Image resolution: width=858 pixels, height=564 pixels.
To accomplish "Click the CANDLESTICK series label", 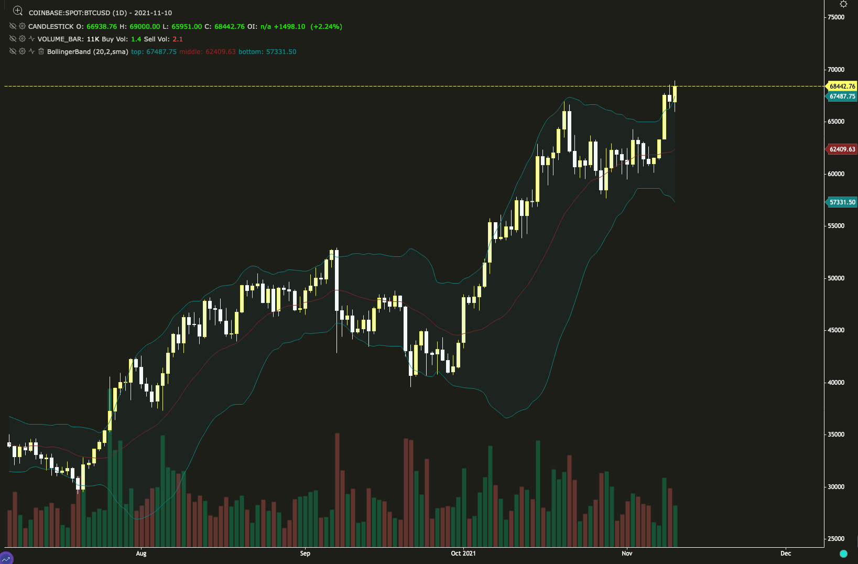I will point(51,26).
